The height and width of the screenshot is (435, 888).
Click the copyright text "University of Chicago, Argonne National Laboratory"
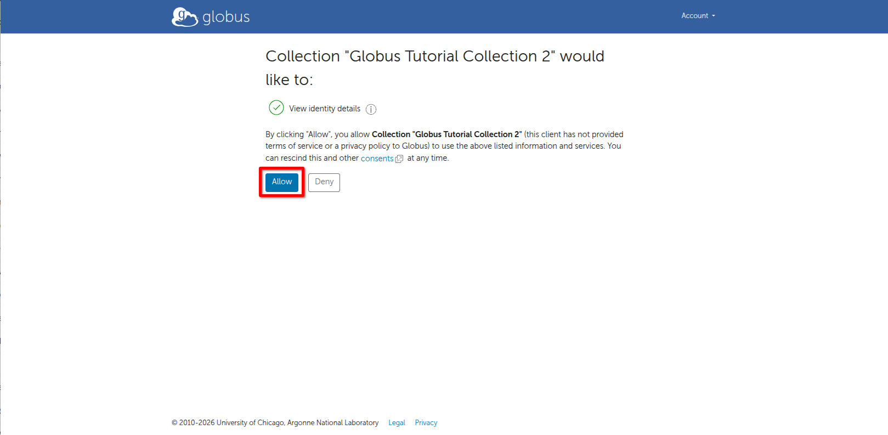pos(298,422)
